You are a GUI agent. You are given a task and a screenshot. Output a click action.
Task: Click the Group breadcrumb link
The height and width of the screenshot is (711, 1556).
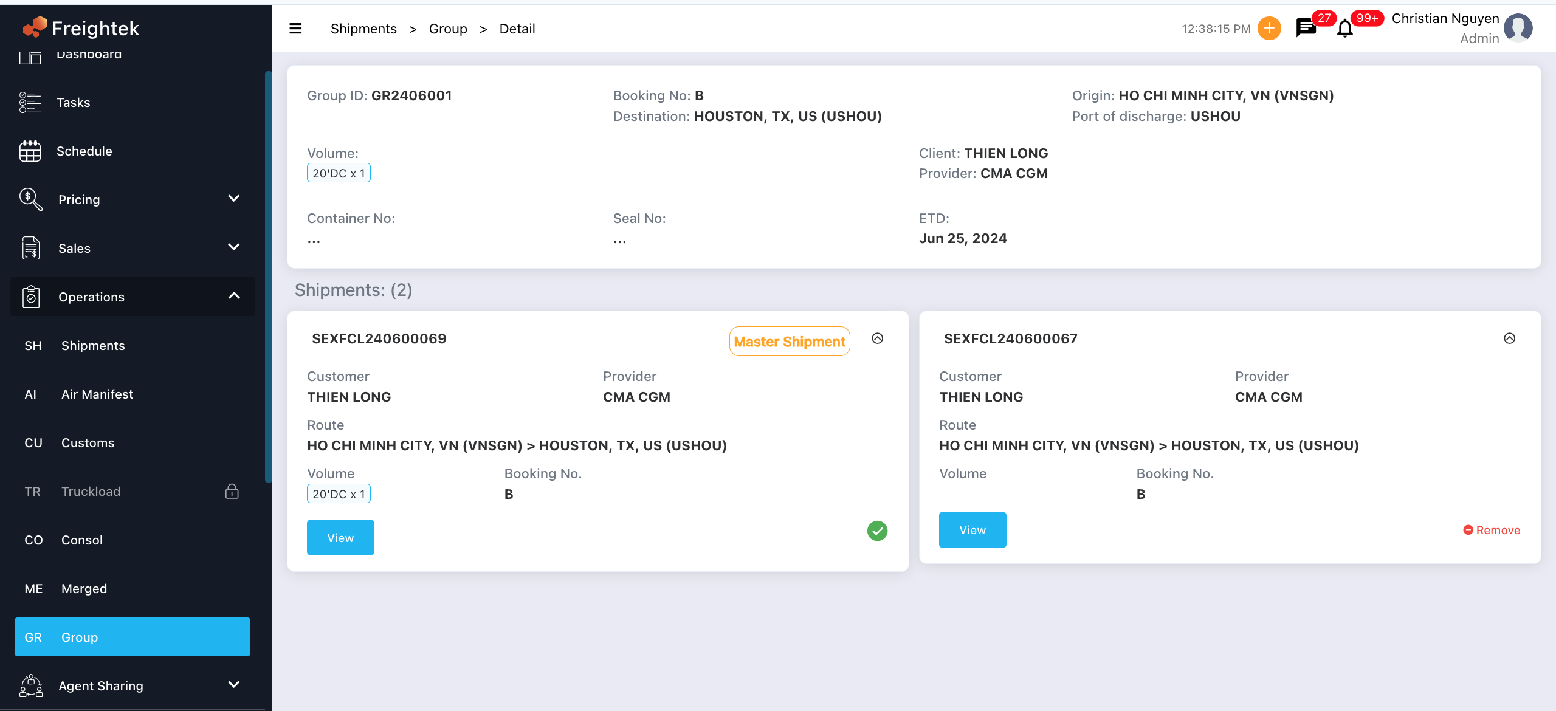(447, 29)
